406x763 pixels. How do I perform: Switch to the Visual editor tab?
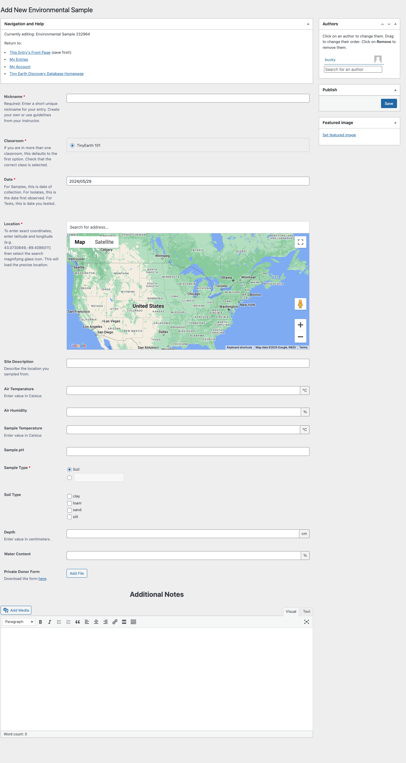click(x=291, y=611)
